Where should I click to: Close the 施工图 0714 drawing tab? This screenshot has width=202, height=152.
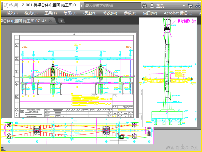50,21
